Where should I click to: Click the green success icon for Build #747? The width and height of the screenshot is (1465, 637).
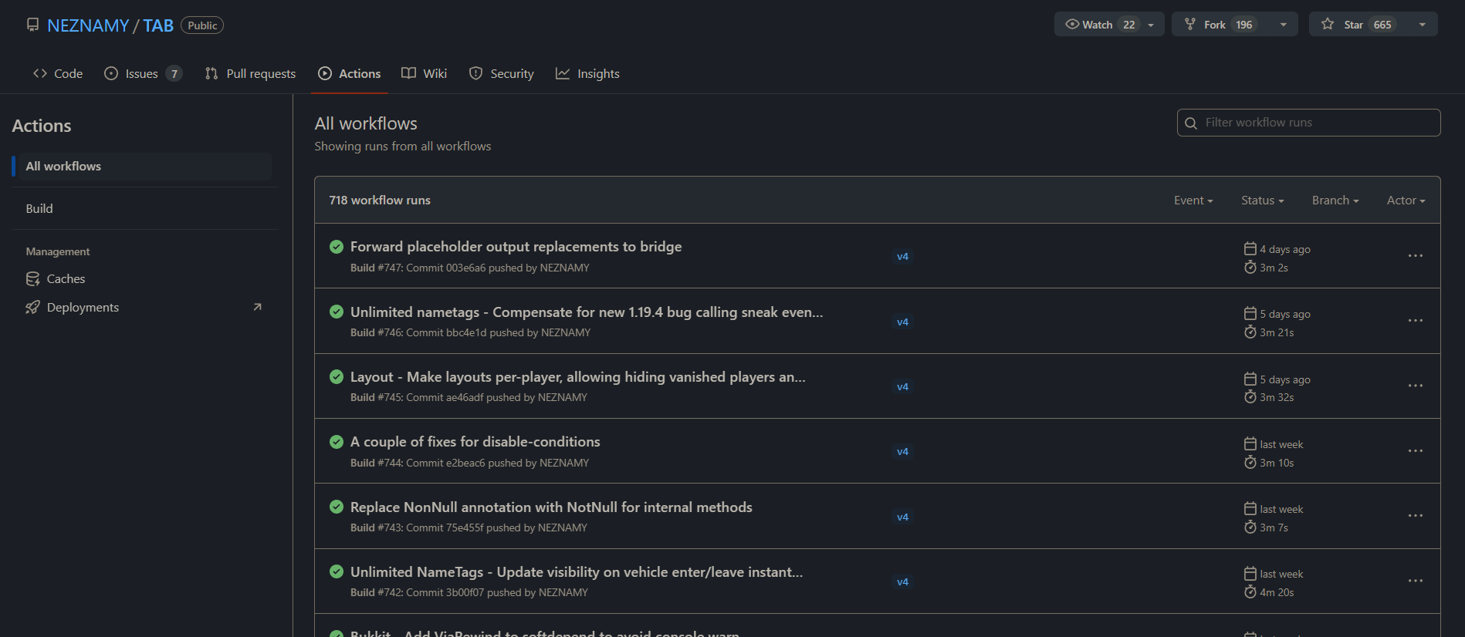point(337,247)
